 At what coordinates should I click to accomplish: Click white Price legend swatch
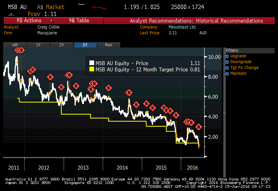(92, 63)
